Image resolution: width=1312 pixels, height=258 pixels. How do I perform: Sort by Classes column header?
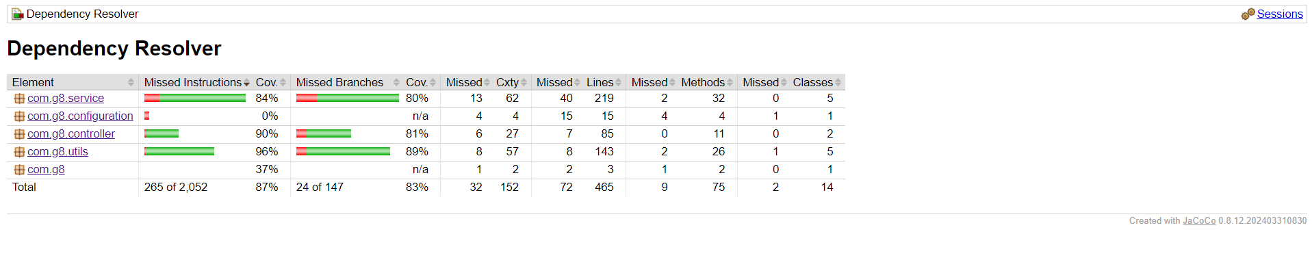click(x=816, y=82)
